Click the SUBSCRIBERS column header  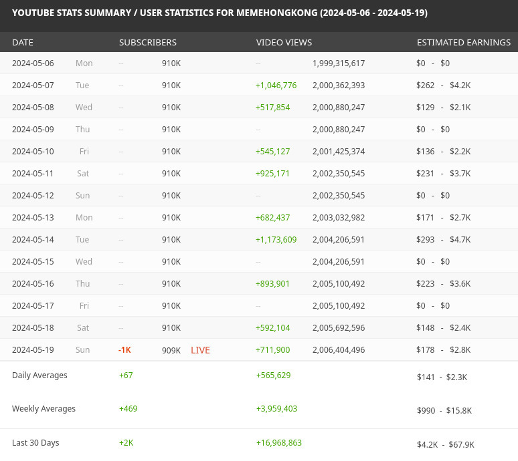pos(148,43)
